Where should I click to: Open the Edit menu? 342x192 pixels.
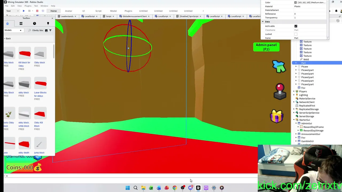[x=13, y=6]
